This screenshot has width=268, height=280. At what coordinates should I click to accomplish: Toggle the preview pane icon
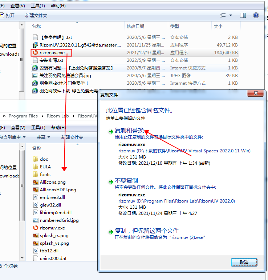(x=243, y=15)
